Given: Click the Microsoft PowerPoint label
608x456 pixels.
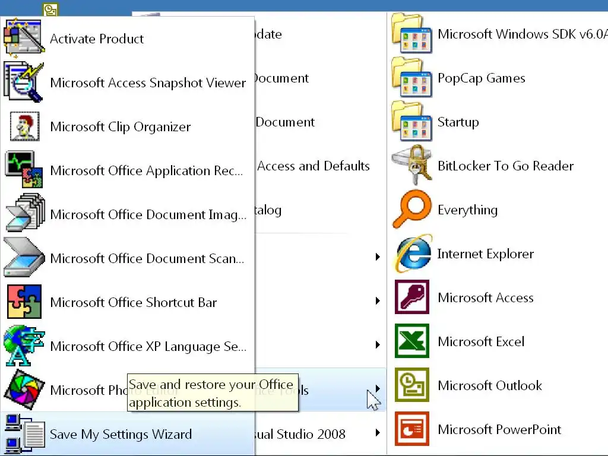Looking at the screenshot, I should [499, 430].
